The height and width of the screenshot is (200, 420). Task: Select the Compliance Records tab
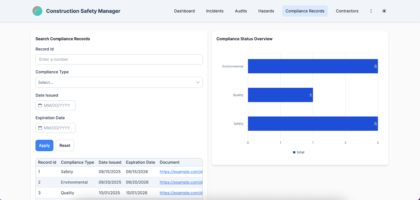click(x=305, y=11)
